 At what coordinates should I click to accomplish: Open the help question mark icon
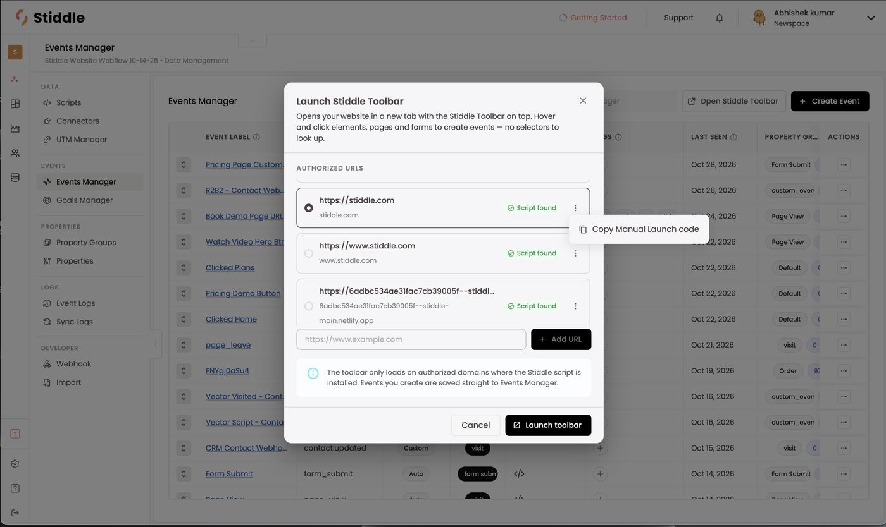(15, 488)
